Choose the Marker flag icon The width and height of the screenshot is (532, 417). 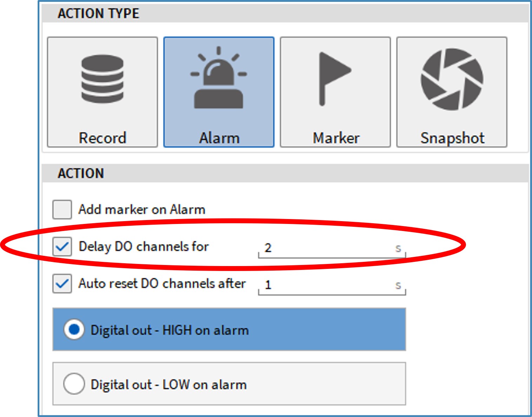pos(334,79)
